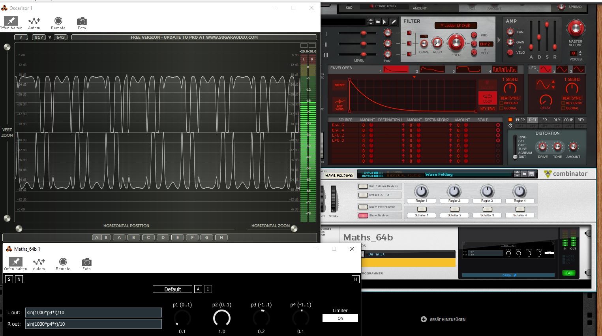Switch to the PHSR effect tab

[x=520, y=120]
